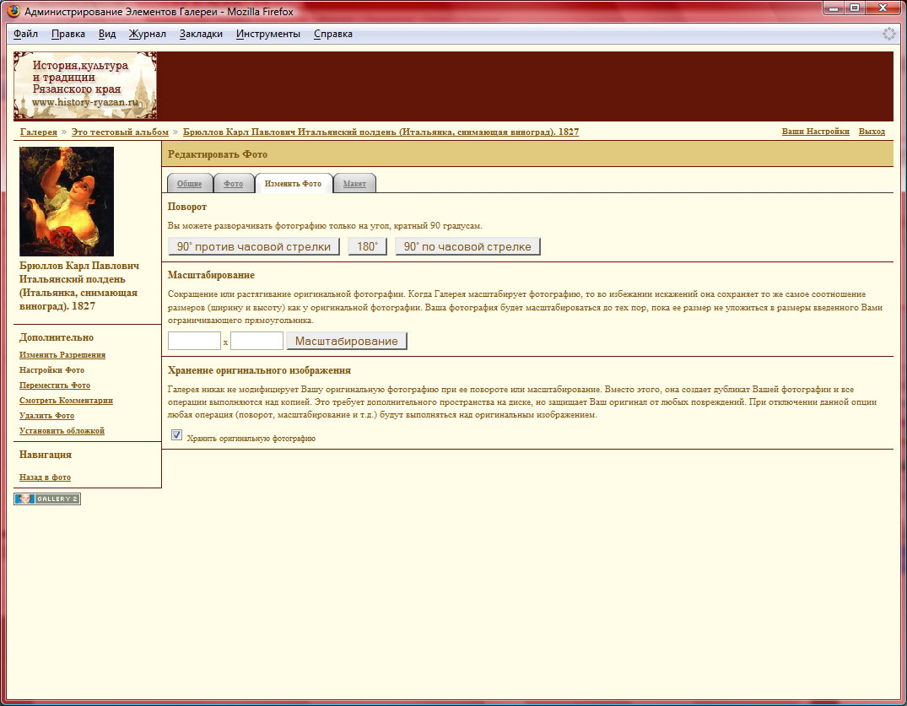Click the Настройки Фото sidebar item
907x706 pixels.
point(52,370)
